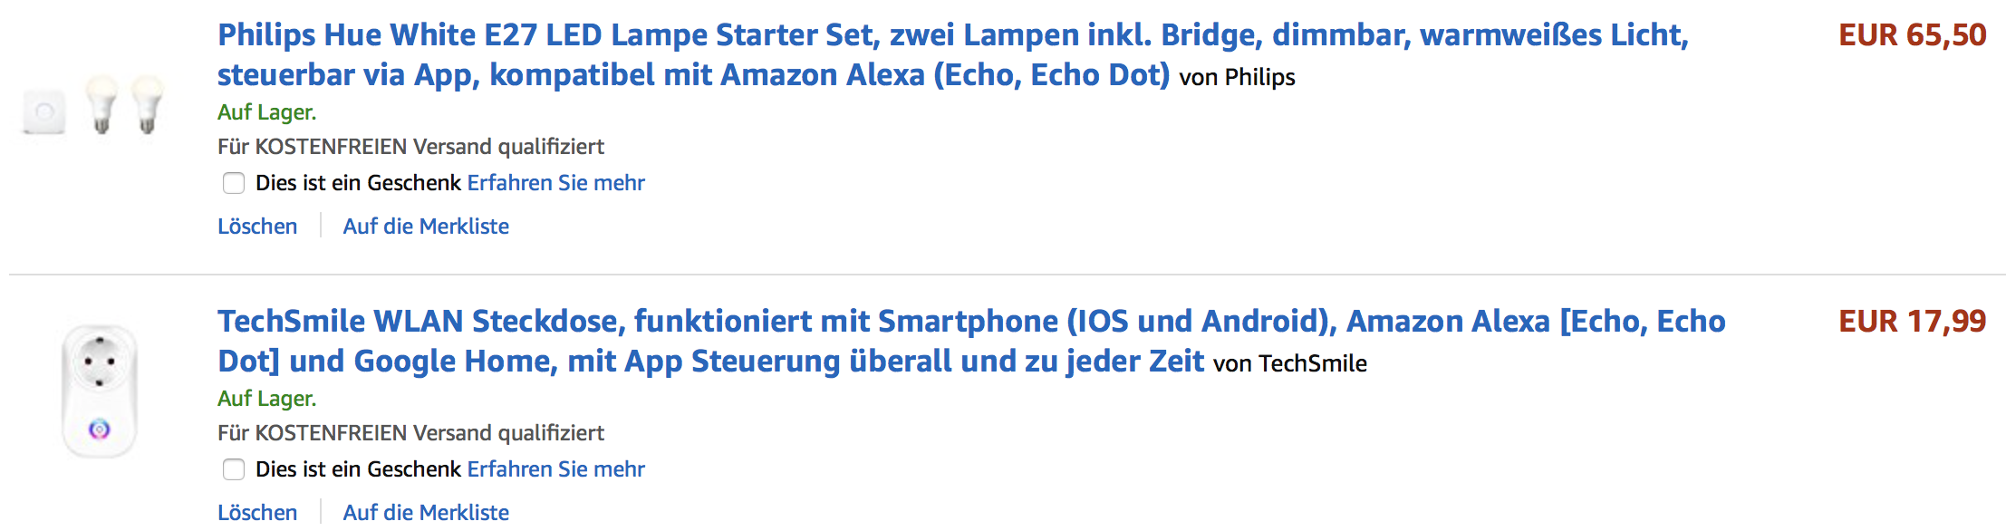This screenshot has height=531, width=2006.
Task: Click 'Auf Lager.' under the TechSmile item
Action: pos(266,399)
